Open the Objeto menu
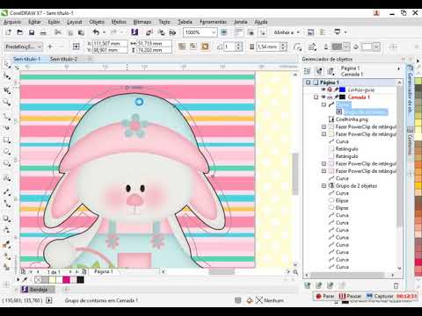Image resolution: width=422 pixels, height=316 pixels. [97, 22]
